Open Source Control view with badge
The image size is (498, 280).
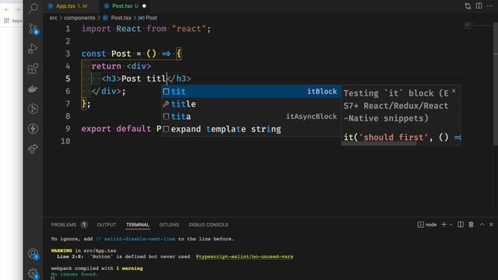(x=33, y=29)
